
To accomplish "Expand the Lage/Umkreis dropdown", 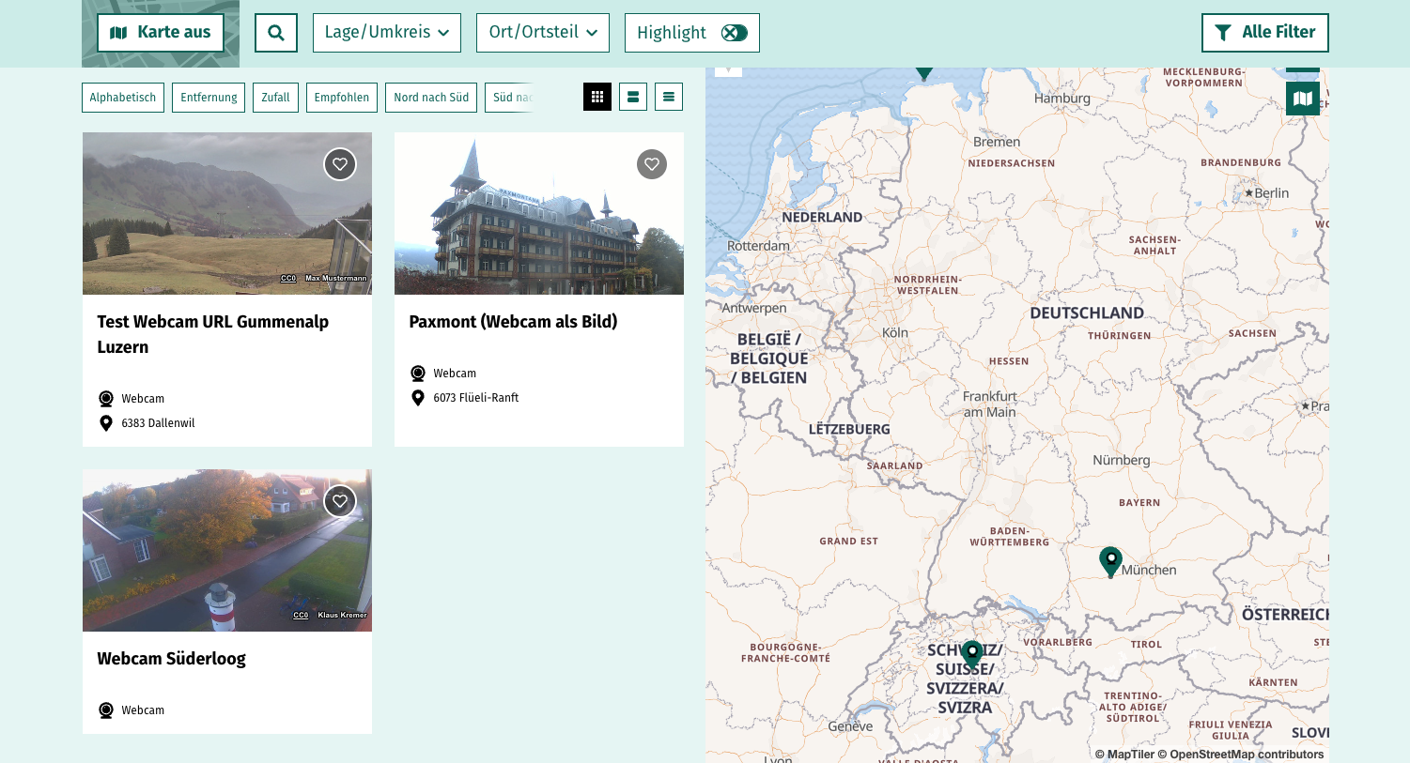I will tap(387, 33).
